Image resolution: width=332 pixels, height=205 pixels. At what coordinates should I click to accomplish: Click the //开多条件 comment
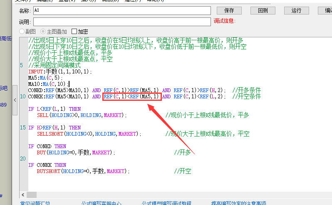click(247, 90)
